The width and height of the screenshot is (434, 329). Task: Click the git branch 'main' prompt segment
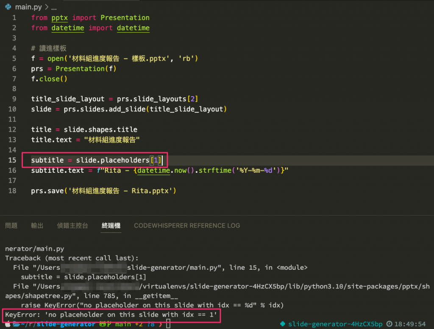point(122,324)
